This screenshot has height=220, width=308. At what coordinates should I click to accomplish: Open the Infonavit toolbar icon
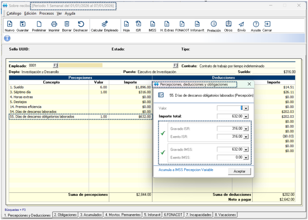[x=197, y=24]
